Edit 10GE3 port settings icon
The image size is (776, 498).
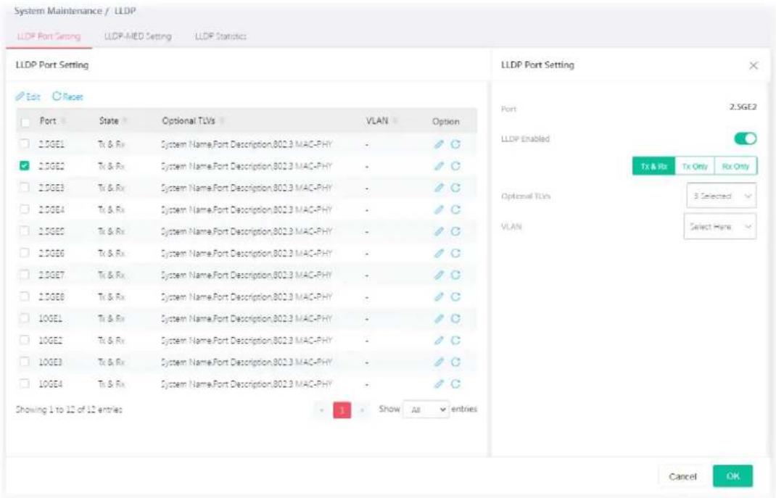(439, 362)
